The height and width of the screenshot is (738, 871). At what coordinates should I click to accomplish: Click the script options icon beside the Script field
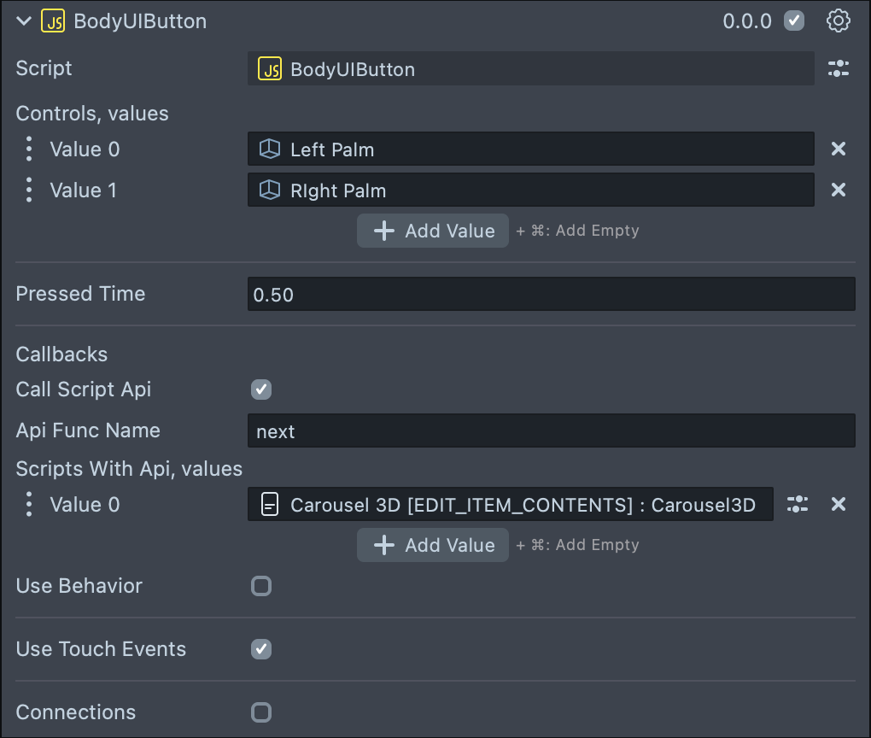pyautogui.click(x=839, y=69)
